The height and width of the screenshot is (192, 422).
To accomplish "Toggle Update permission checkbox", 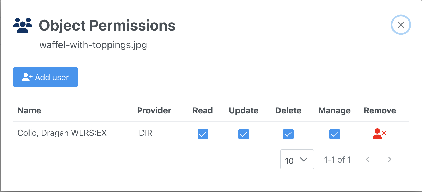I will 244,134.
